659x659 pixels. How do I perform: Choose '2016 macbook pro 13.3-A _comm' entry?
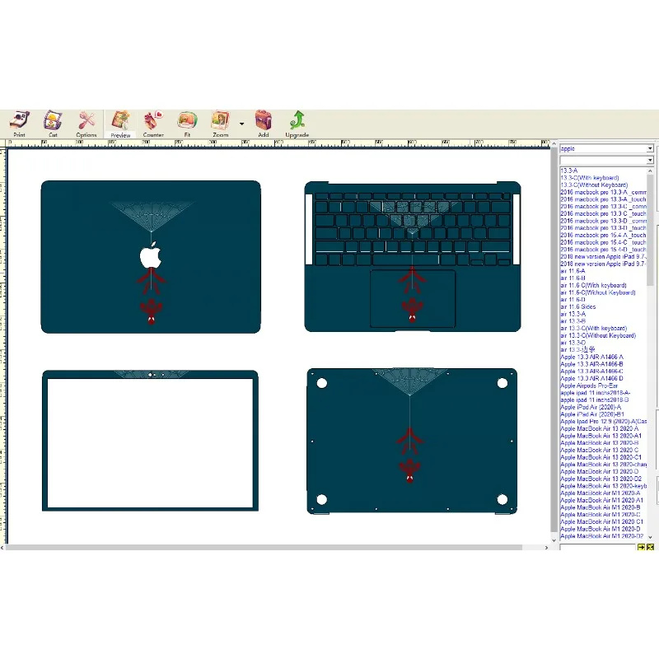click(603, 192)
